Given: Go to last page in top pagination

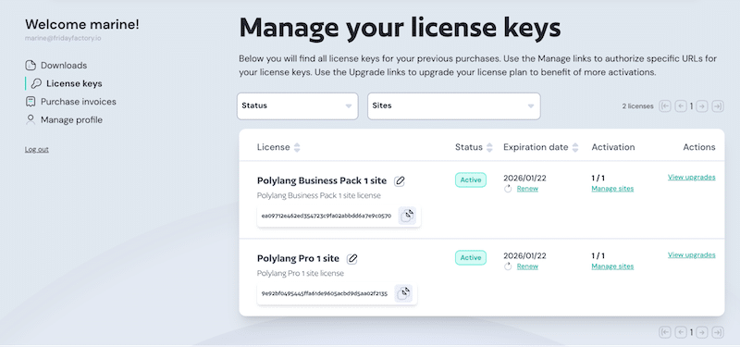Looking at the screenshot, I should 718,106.
